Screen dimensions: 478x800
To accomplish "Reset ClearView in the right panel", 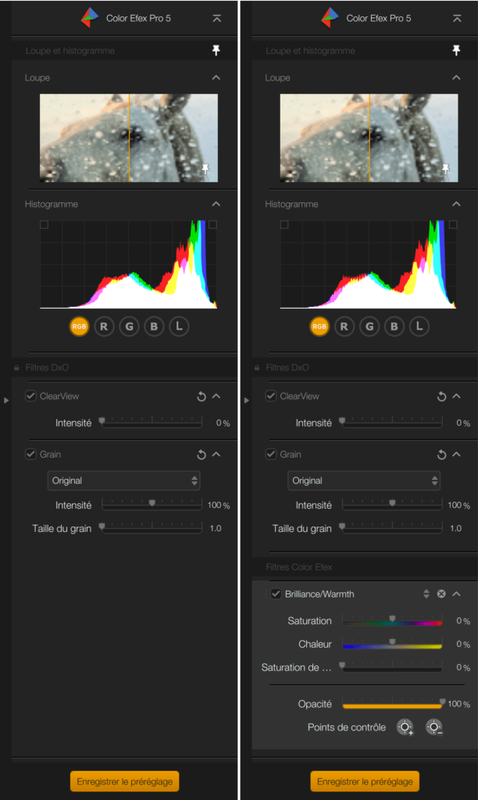I will 442,396.
